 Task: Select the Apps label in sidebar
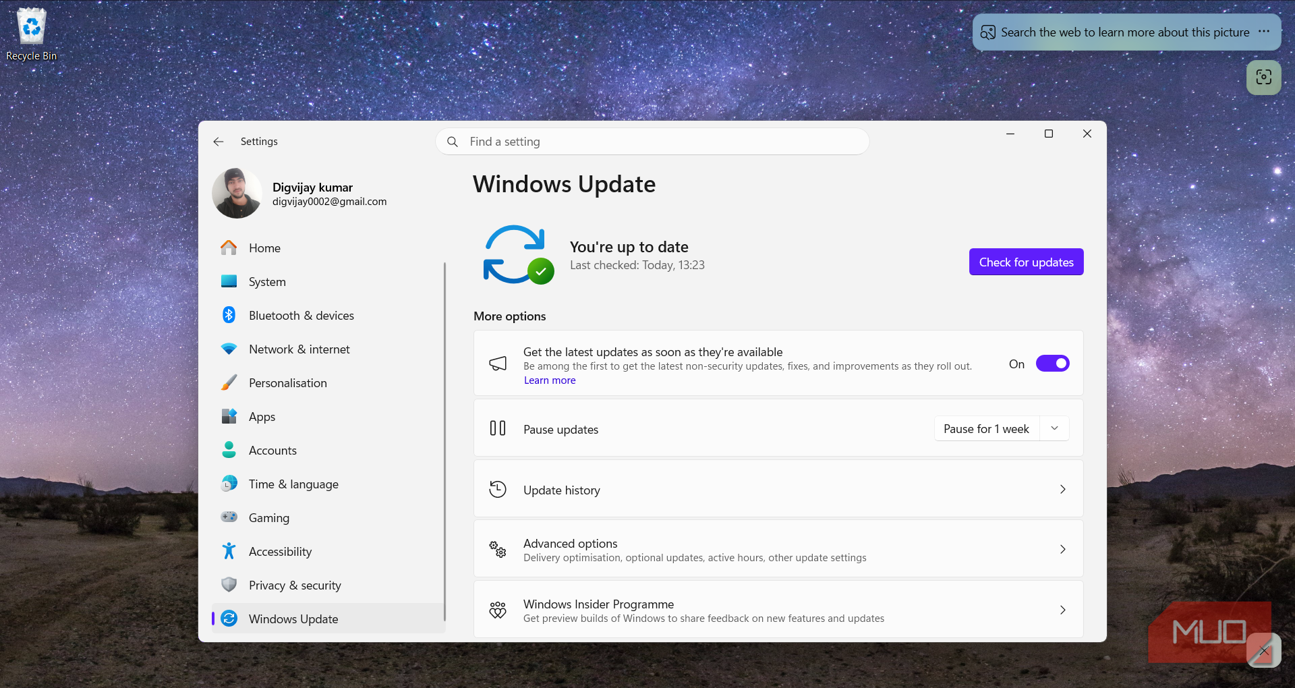click(x=262, y=417)
